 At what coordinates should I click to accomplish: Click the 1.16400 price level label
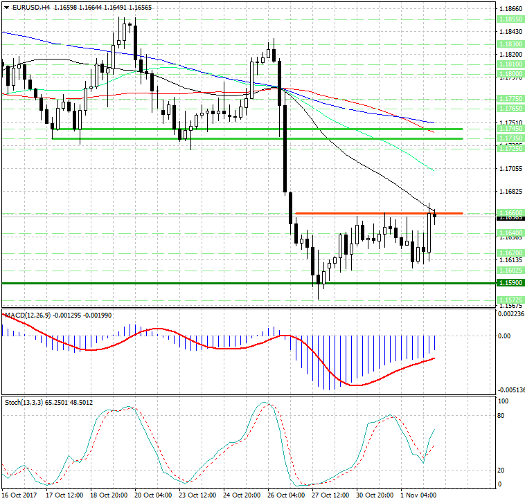tap(509, 232)
